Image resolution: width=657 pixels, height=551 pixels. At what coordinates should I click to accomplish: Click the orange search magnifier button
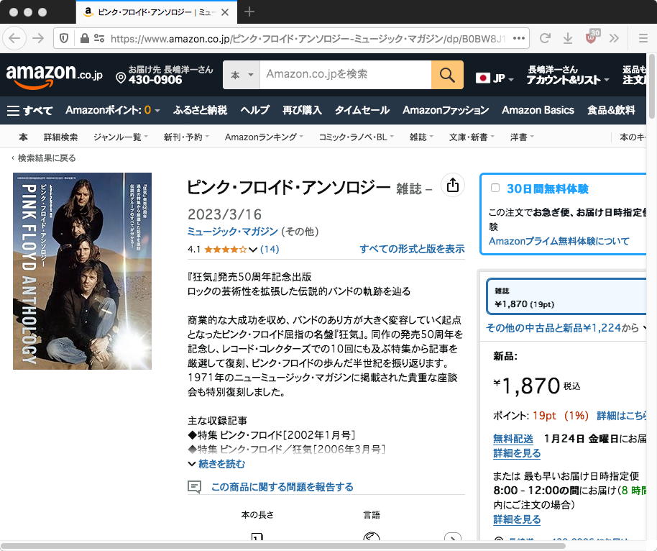click(x=447, y=75)
